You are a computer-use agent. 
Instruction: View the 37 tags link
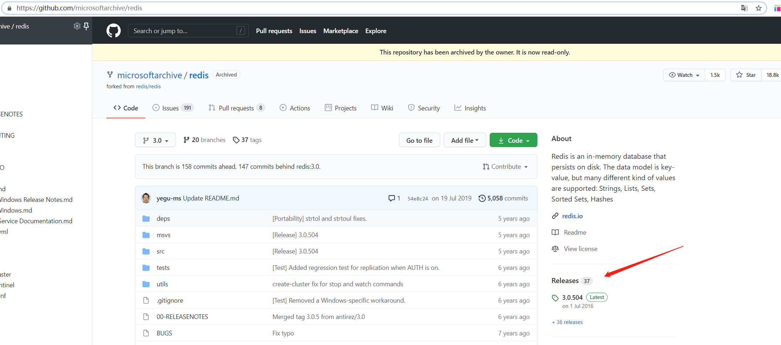point(247,140)
